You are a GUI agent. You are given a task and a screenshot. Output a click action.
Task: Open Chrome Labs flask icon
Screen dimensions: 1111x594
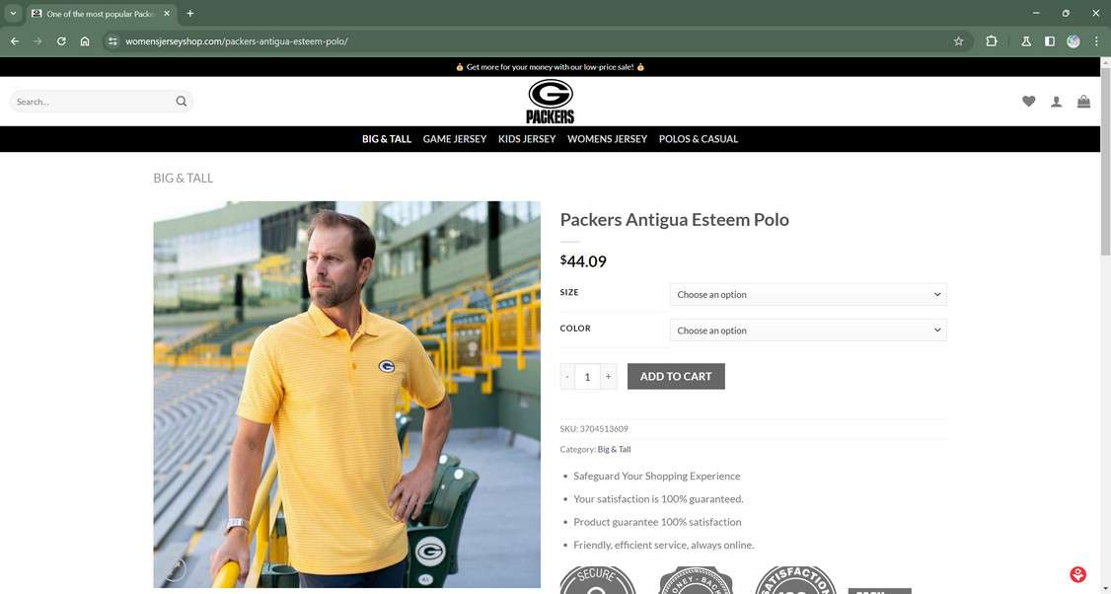click(1026, 41)
